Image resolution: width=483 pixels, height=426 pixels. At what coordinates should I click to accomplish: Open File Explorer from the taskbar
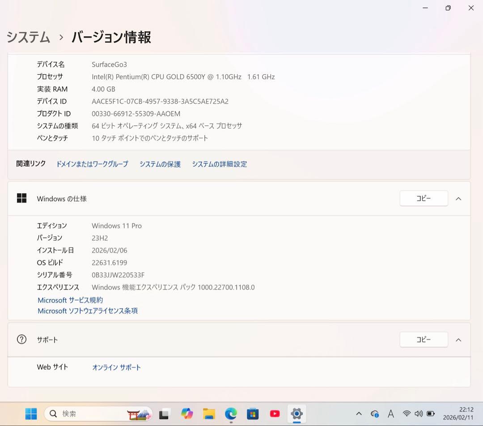tap(209, 413)
